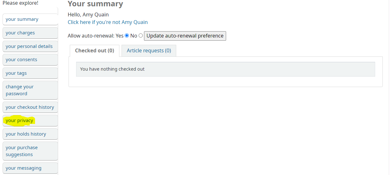Screen dimensions: 390x175
Task: Go to your personal details
Action: point(30,46)
